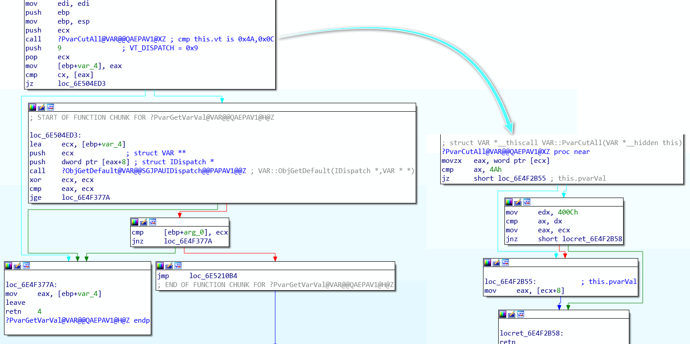The height and width of the screenshot is (344, 690).
Task: Click pencil icon on locret_6E4F2B58 block
Action: (512, 314)
